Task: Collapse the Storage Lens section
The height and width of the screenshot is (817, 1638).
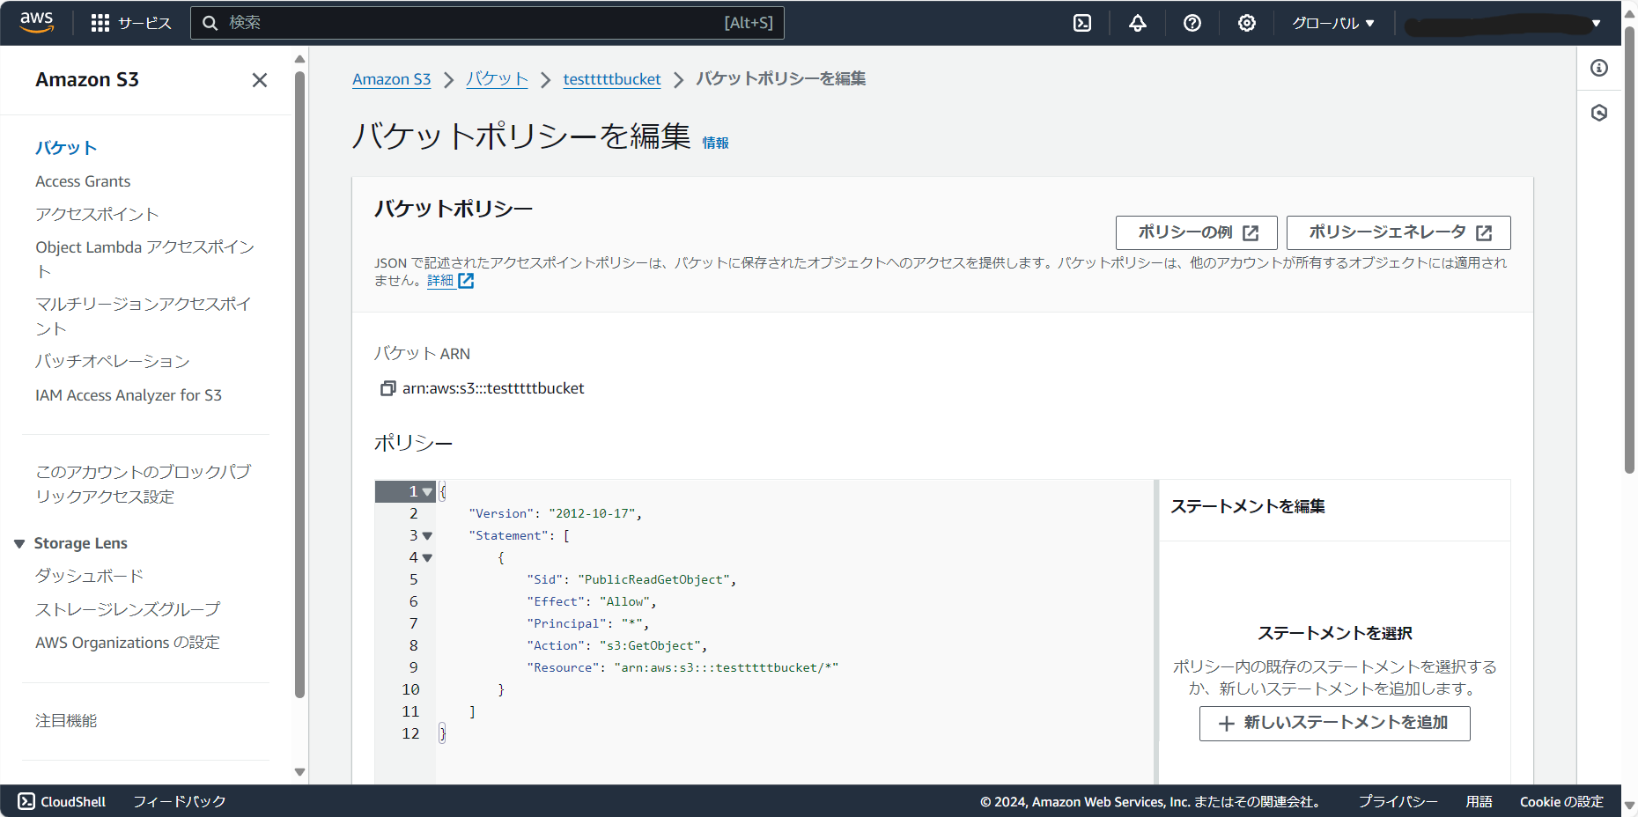Action: [19, 544]
